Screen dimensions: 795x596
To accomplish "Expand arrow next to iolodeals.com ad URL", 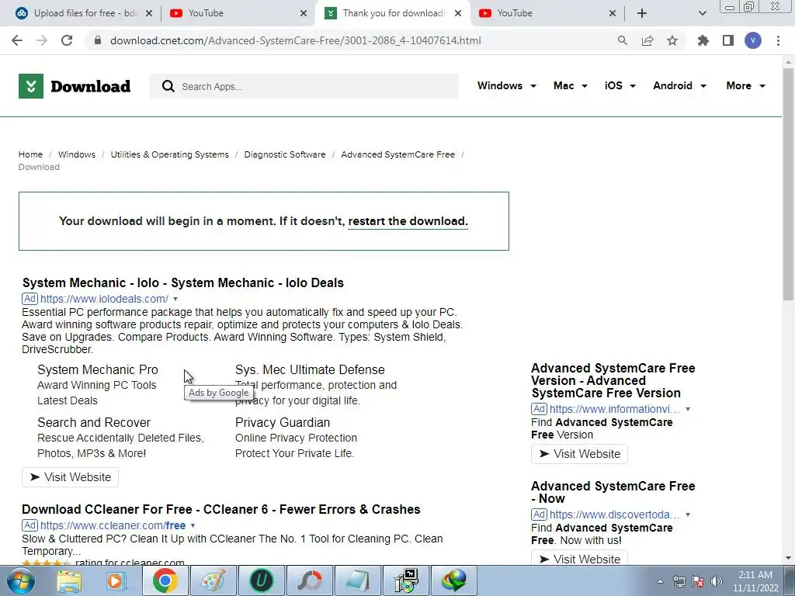I will [x=175, y=299].
